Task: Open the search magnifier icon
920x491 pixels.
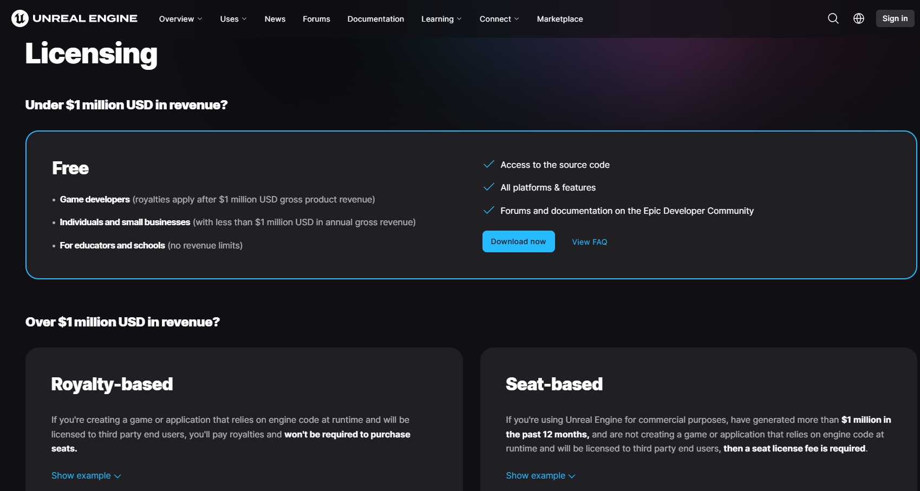Action: point(833,18)
